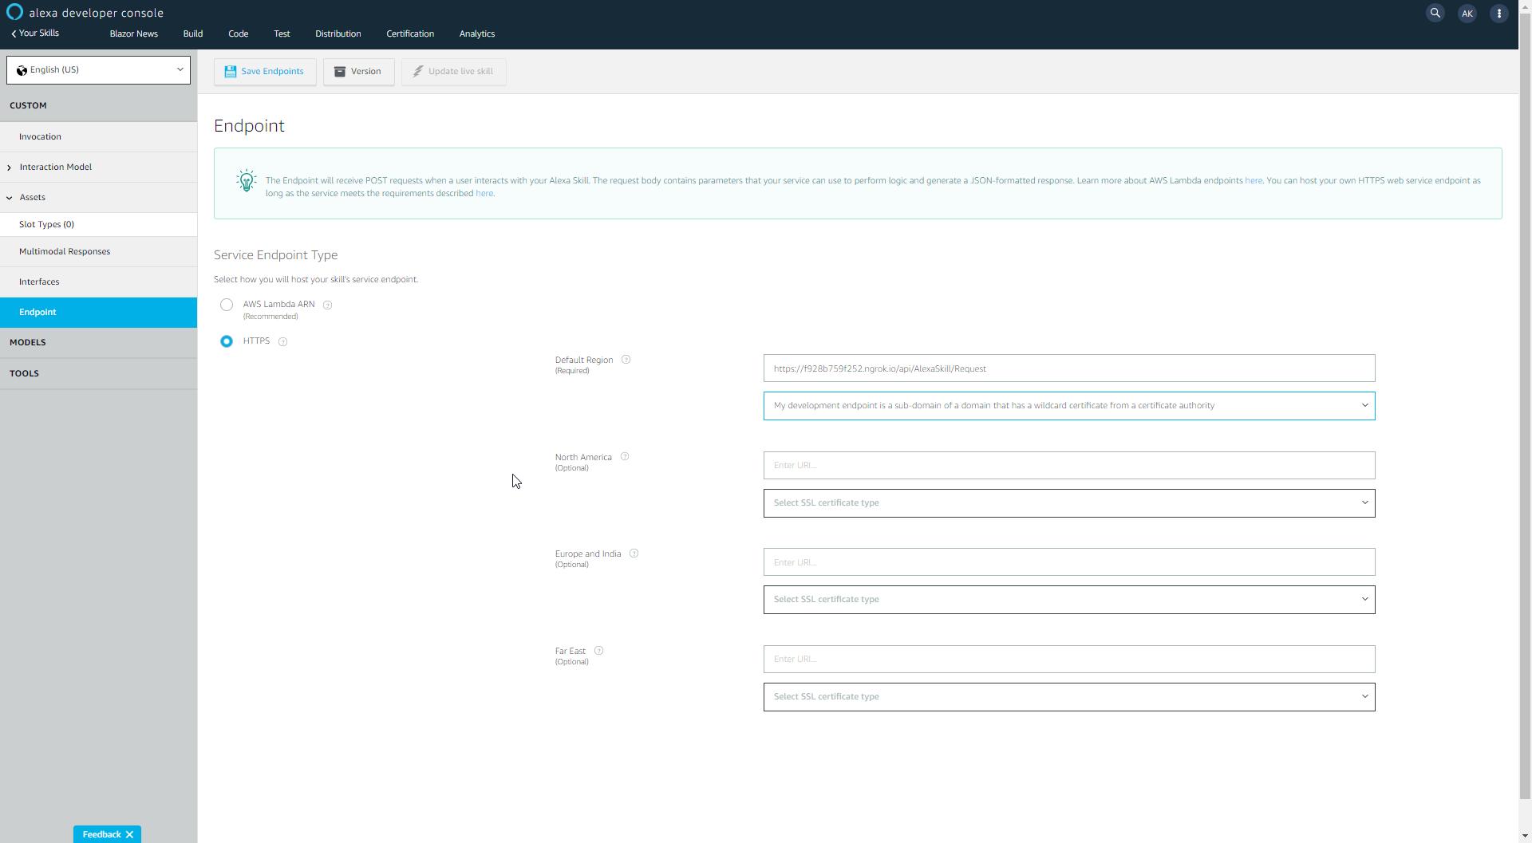Image resolution: width=1532 pixels, height=843 pixels.
Task: Expand the TOOLS sidebar section
Action: [98, 374]
